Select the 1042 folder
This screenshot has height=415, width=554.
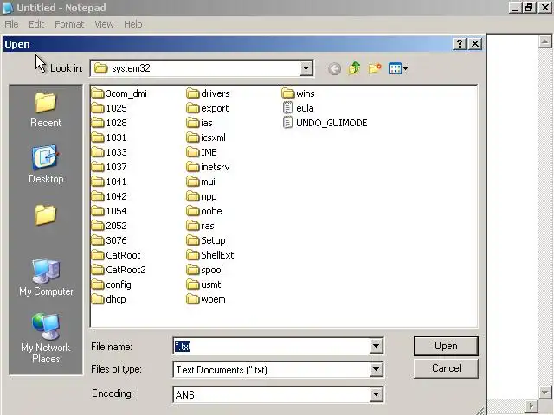pyautogui.click(x=109, y=196)
